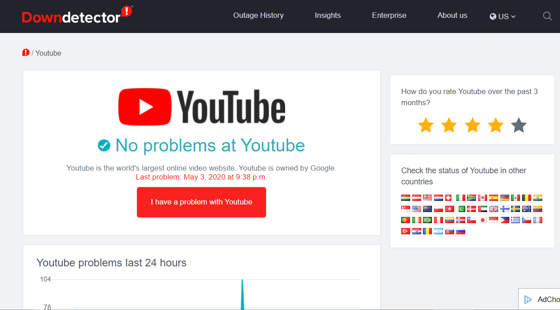
Task: Choose the Belgium flag
Action: [x=527, y=198]
